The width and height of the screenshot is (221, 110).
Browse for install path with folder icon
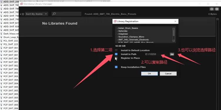click(x=172, y=54)
